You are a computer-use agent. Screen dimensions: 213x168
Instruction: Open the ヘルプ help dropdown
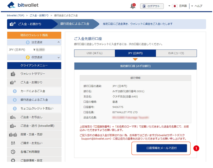tap(197, 6)
